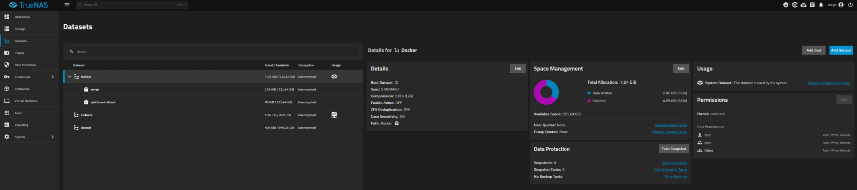This screenshot has width=857, height=190.
Task: Open Manage Advanced Settings link
Action: click(x=829, y=83)
